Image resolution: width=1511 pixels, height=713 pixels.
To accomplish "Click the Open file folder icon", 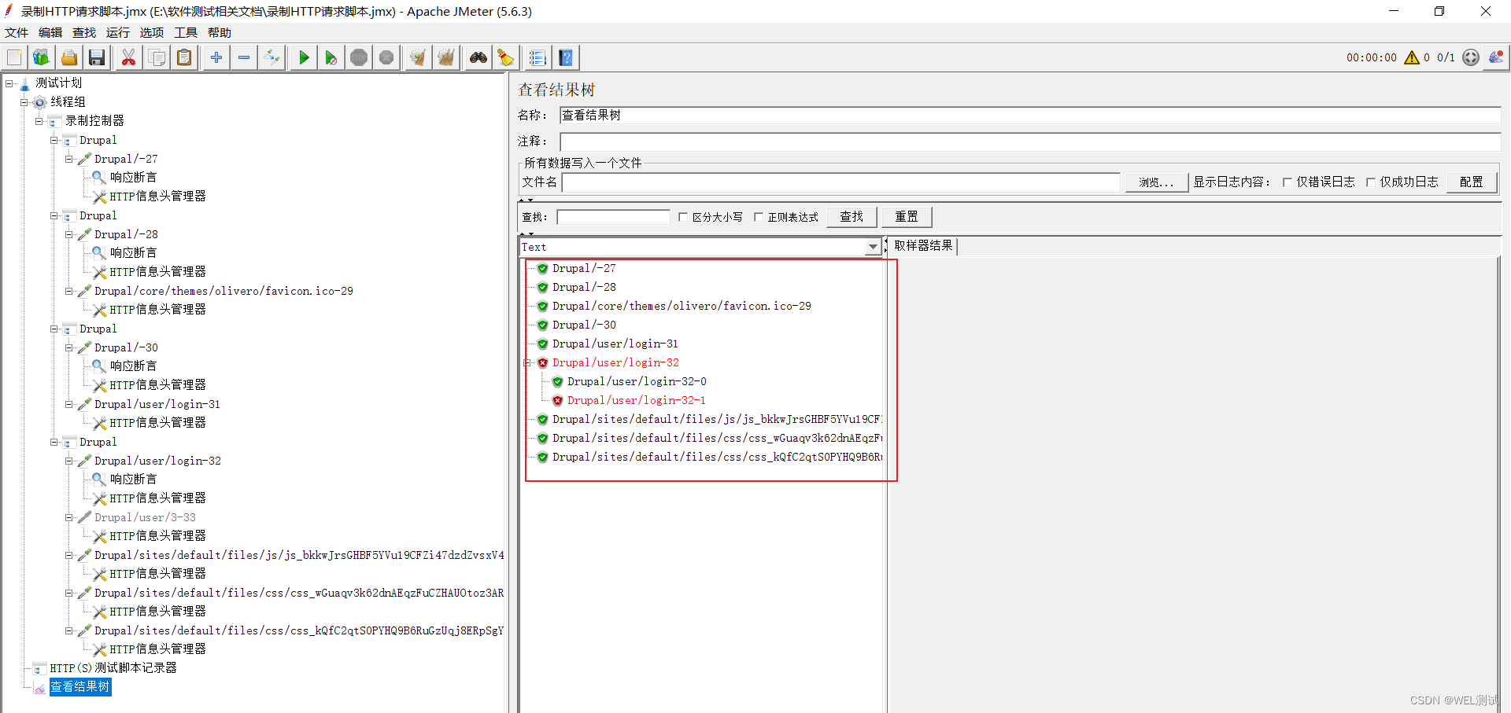I will click(69, 57).
